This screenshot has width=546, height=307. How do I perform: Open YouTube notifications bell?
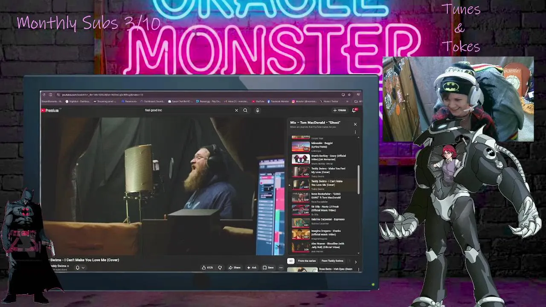pyautogui.click(x=354, y=110)
